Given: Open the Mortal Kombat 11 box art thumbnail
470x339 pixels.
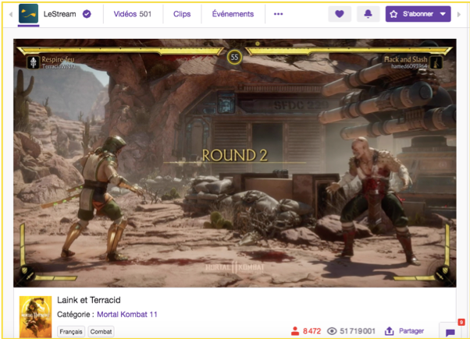Looking at the screenshot, I should pos(35,317).
